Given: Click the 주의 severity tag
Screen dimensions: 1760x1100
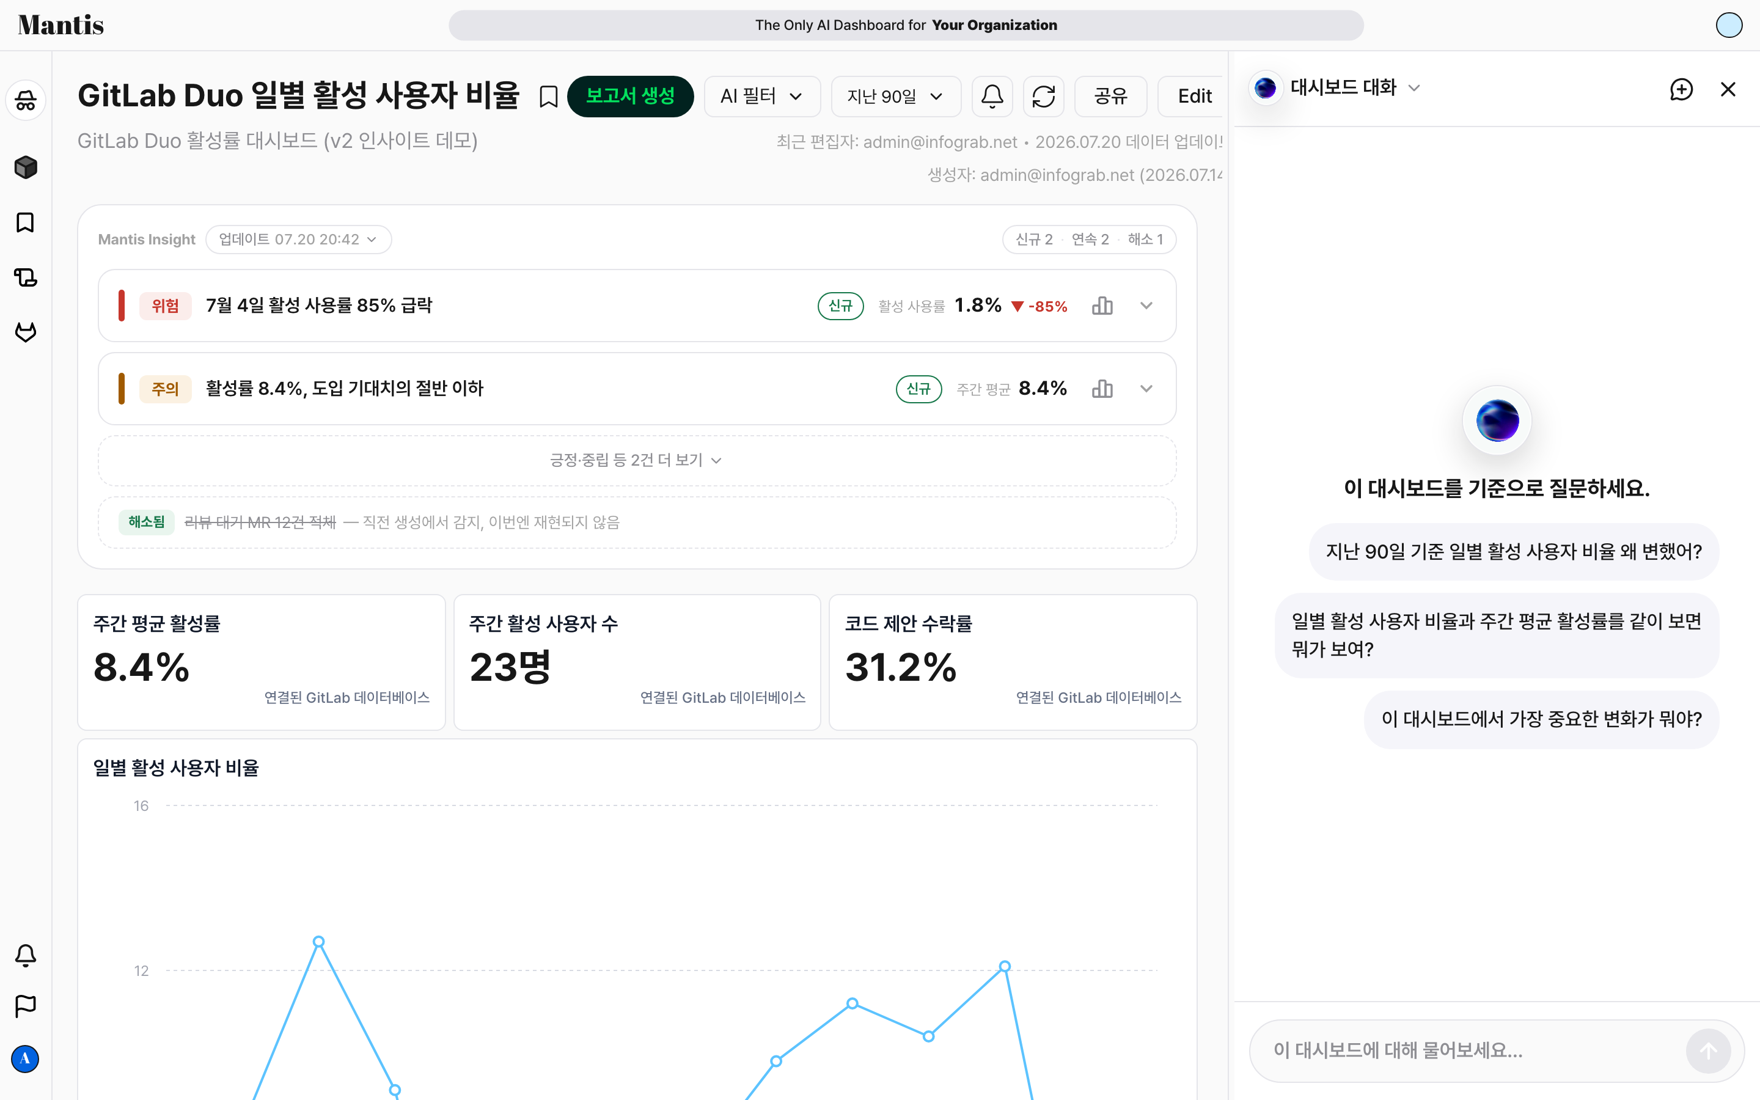Looking at the screenshot, I should pyautogui.click(x=165, y=389).
